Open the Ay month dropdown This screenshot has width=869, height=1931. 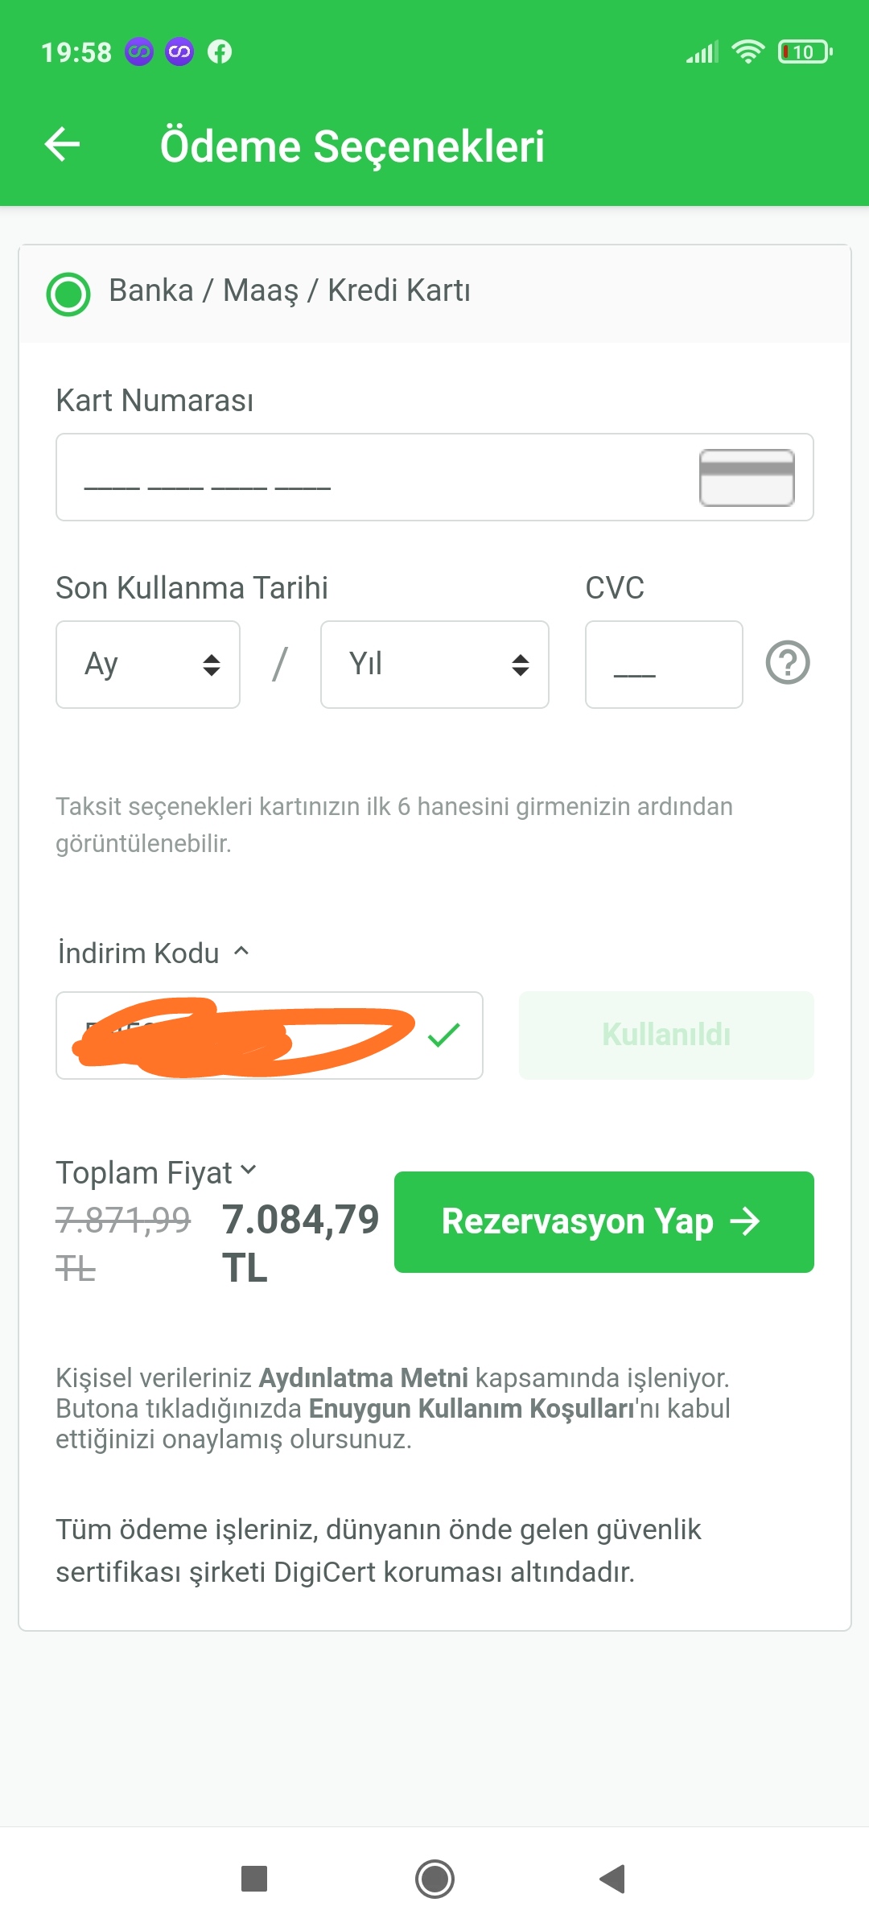(x=148, y=665)
